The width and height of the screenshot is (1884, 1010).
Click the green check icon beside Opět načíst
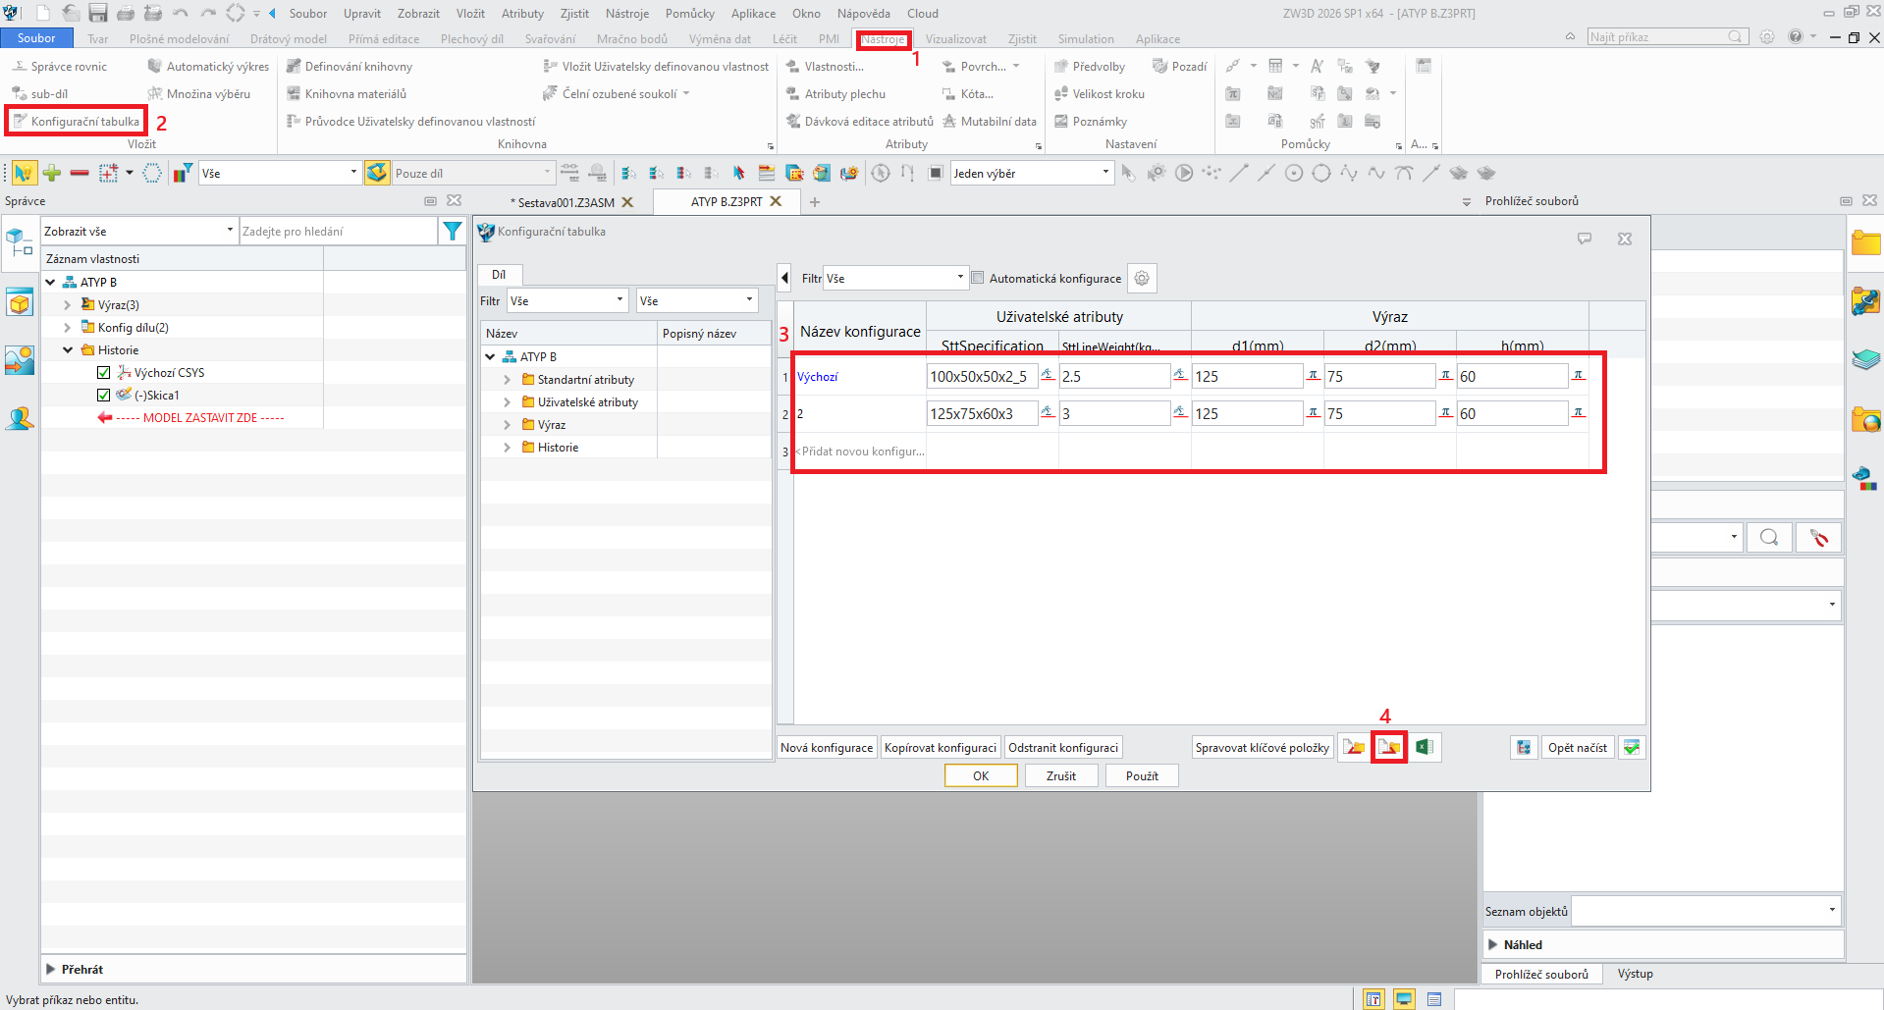(x=1632, y=748)
